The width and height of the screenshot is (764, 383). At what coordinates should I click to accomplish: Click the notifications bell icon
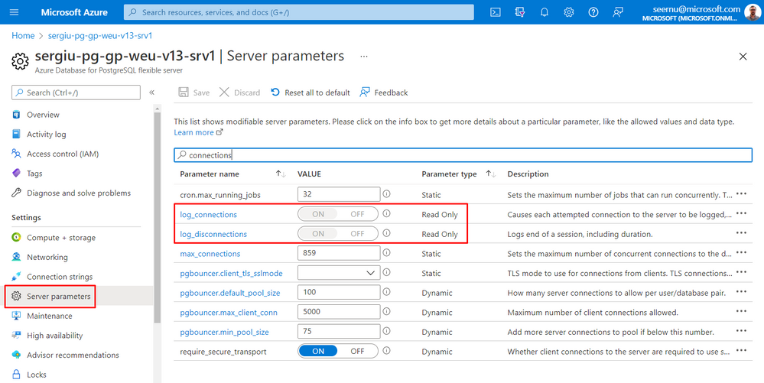point(545,12)
